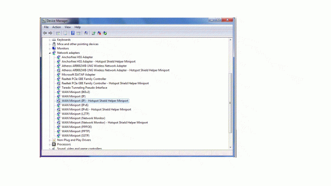Click the Monitors category icon
The height and width of the screenshot is (186, 331).
[54, 48]
